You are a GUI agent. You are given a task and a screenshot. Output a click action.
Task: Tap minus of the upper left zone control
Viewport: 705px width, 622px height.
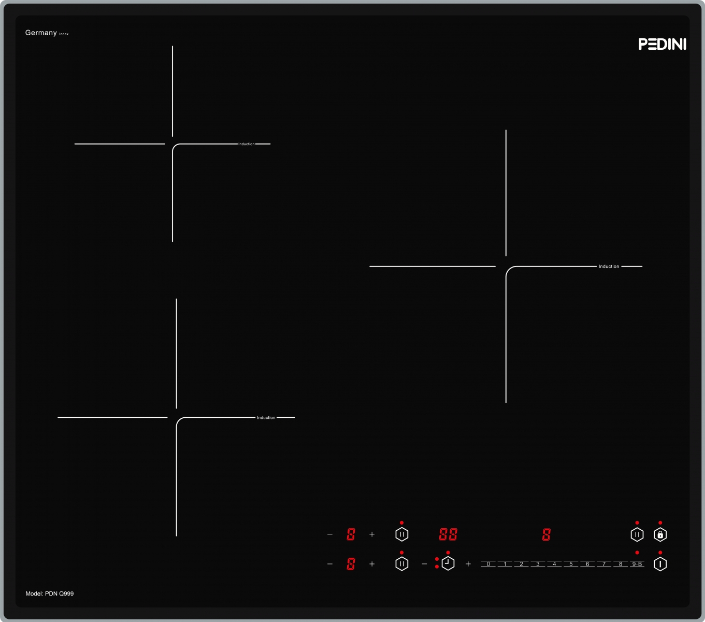click(330, 534)
